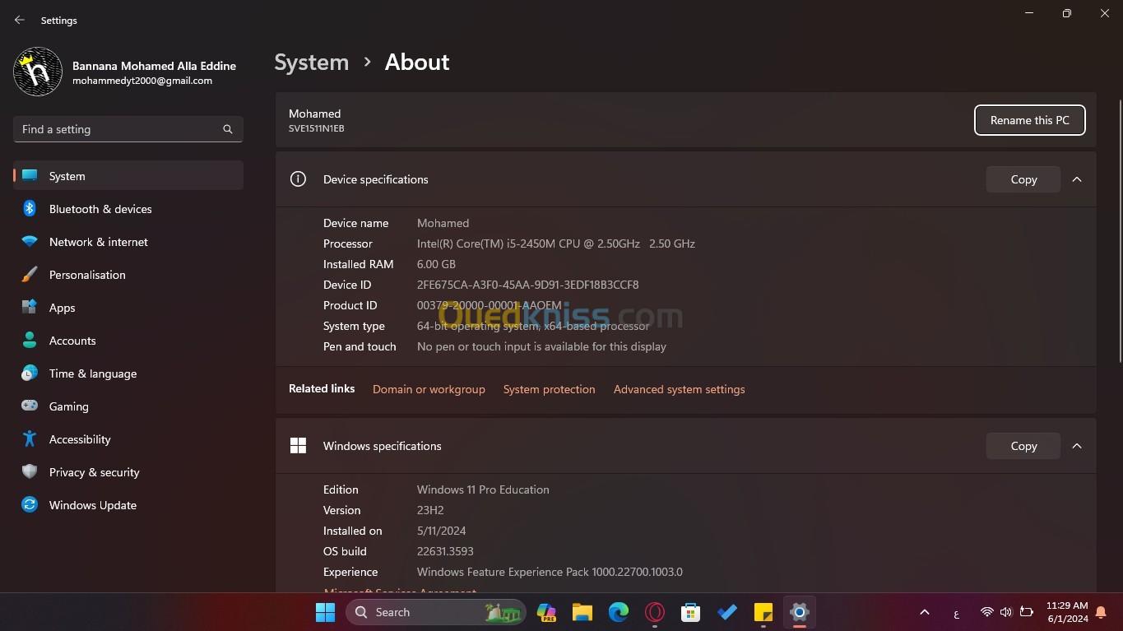This screenshot has width=1123, height=631.
Task: Show hidden icons with the tray chevron
Action: (x=925, y=612)
